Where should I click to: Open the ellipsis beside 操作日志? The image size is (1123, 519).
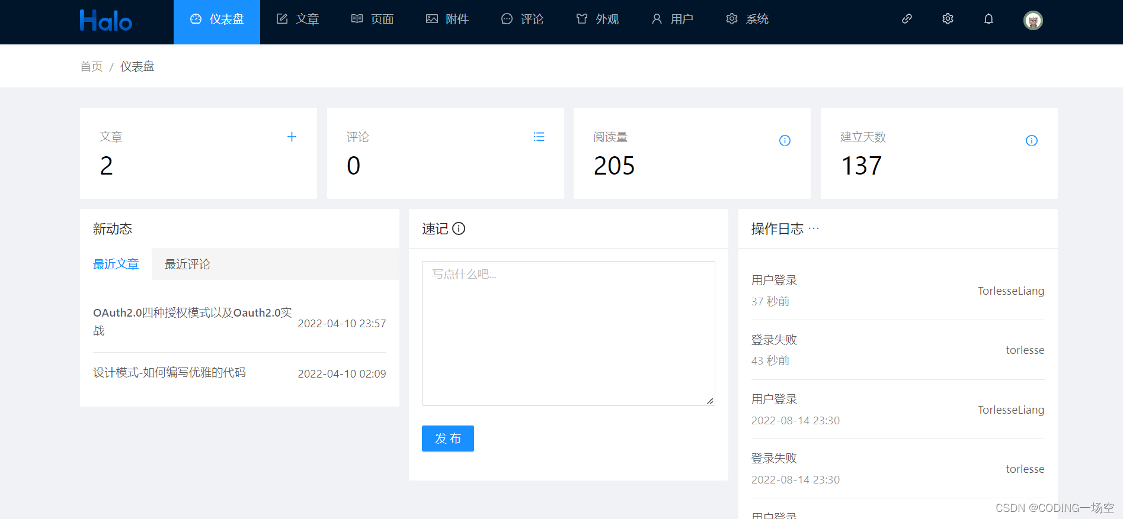pyautogui.click(x=814, y=228)
